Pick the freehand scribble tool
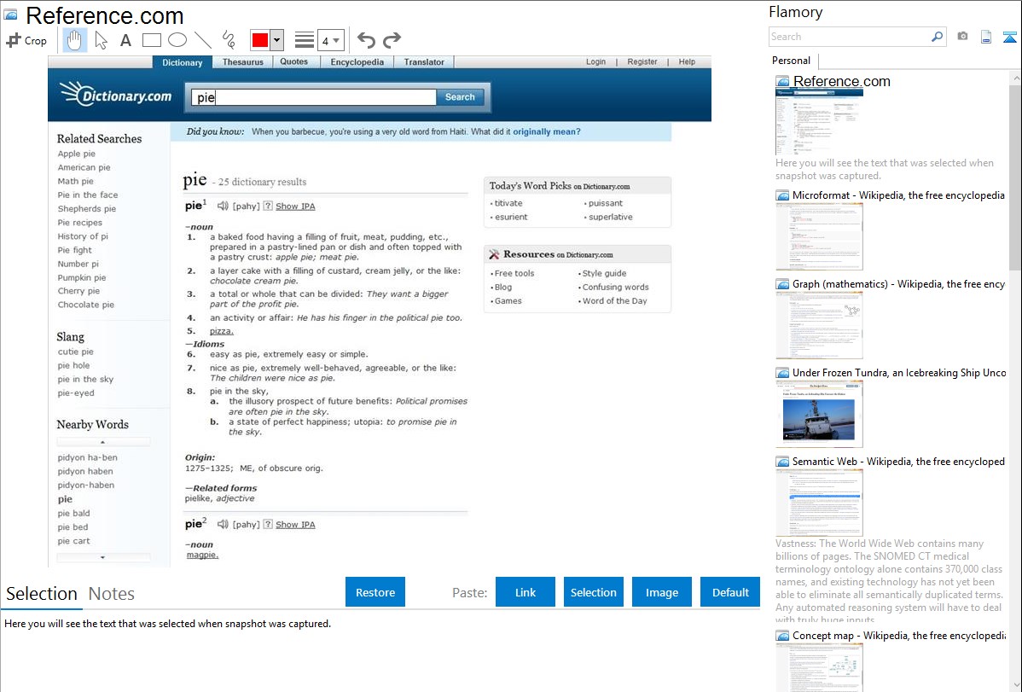 tap(229, 40)
